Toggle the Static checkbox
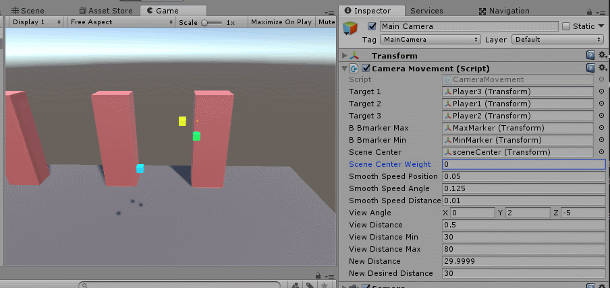 pyautogui.click(x=566, y=26)
